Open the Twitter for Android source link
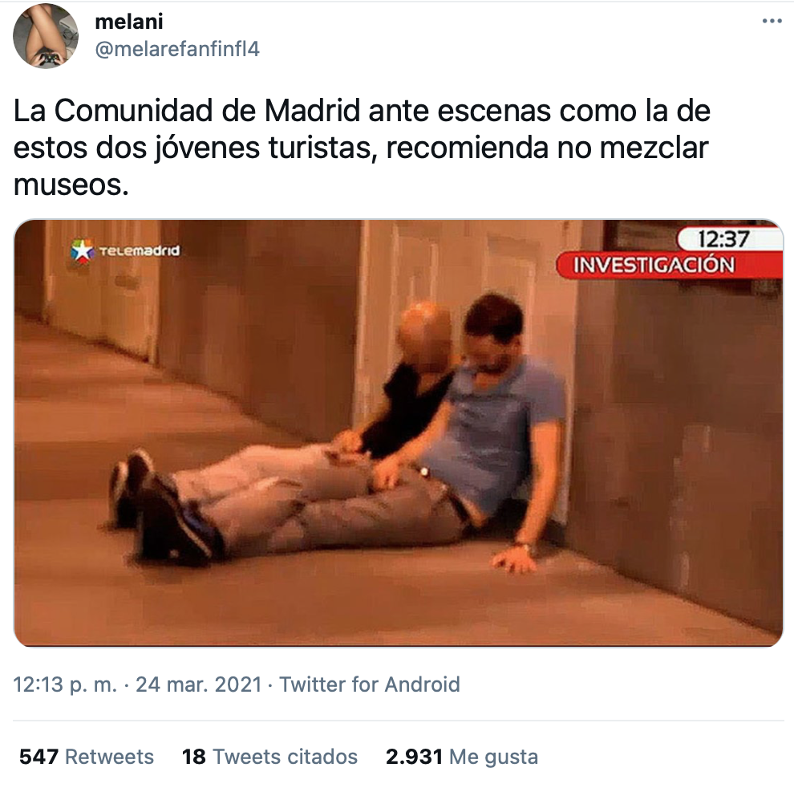Viewport: 794px width, 788px height. (x=370, y=684)
